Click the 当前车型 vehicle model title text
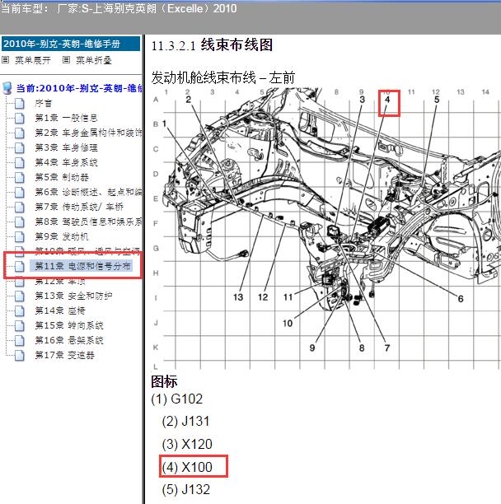 click(119, 8)
